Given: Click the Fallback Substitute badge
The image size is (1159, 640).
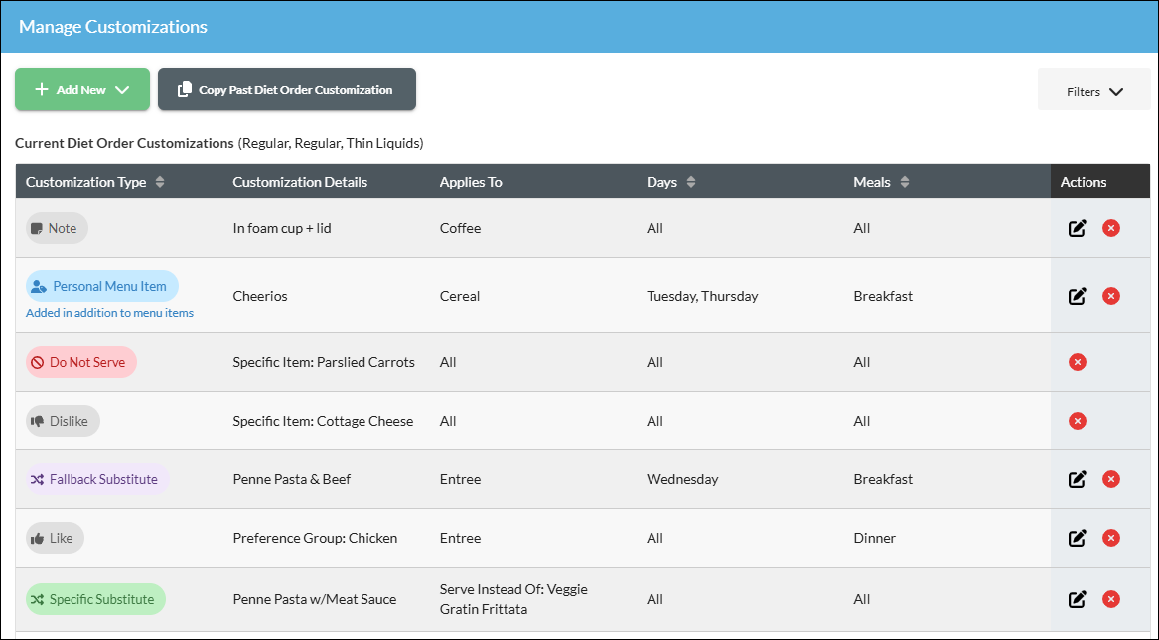Looking at the screenshot, I should 97,479.
